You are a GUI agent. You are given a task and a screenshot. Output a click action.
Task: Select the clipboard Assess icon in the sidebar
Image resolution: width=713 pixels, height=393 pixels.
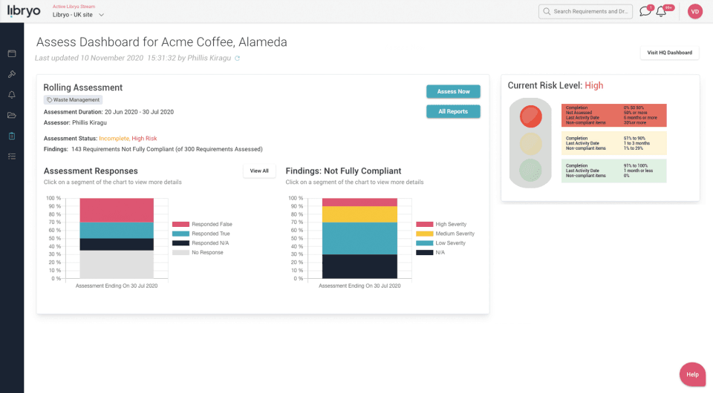click(x=12, y=136)
